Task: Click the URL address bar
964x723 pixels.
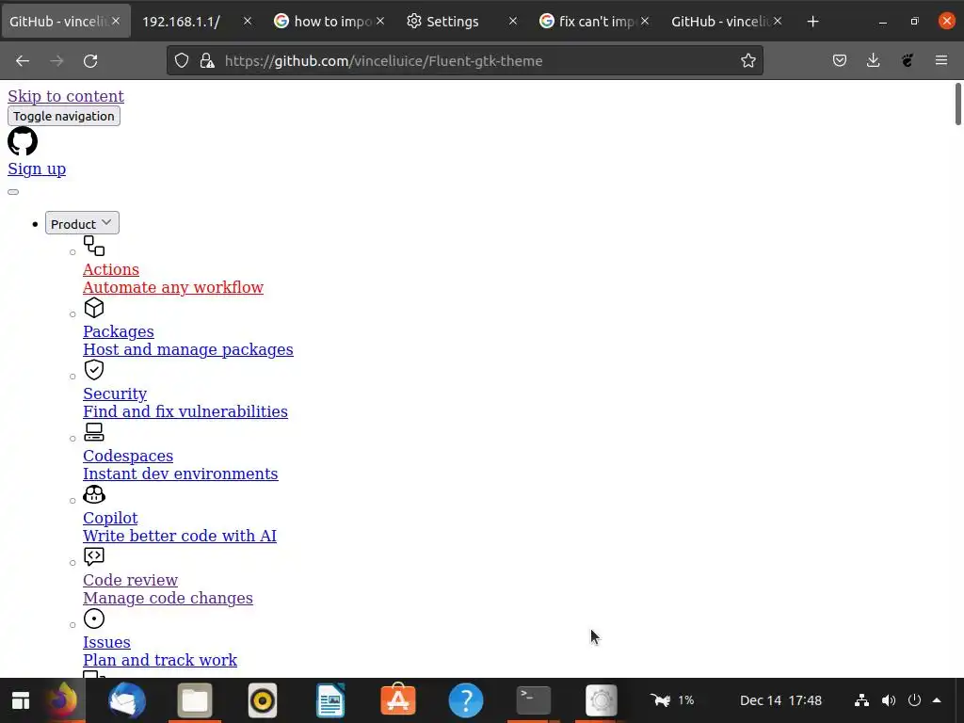Action: pos(464,60)
